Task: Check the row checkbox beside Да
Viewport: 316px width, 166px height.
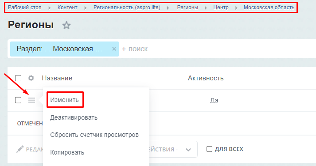Action: tap(18, 100)
